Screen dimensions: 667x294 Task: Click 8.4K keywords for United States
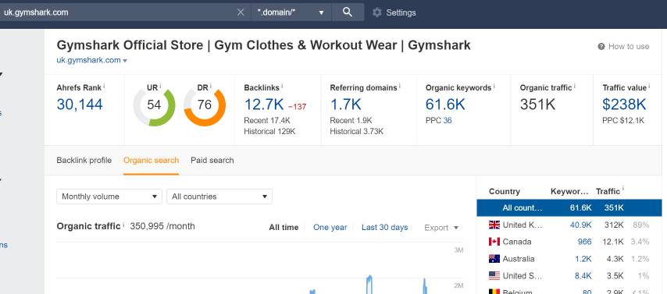(583, 276)
